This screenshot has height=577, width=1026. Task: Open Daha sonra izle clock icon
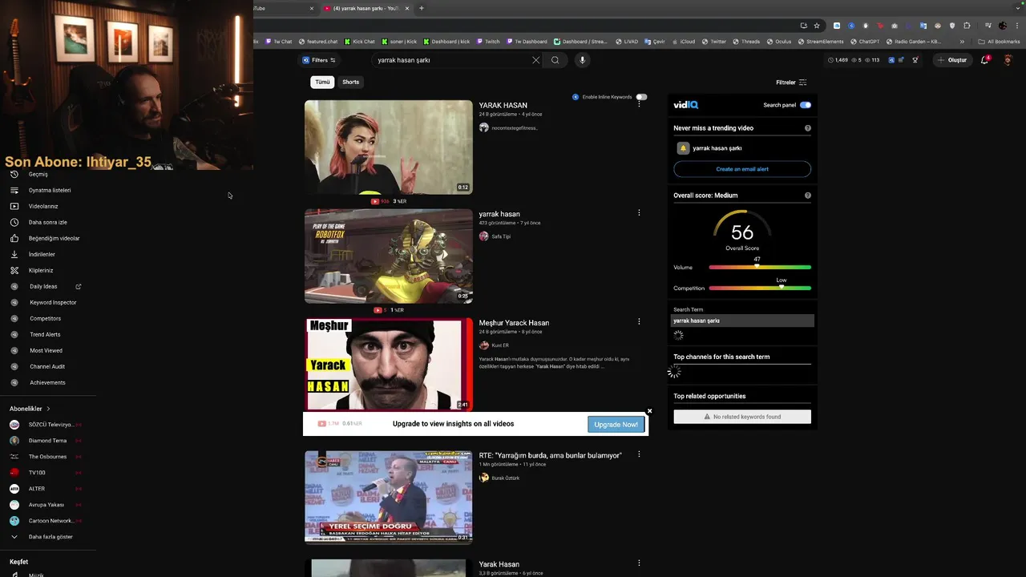point(14,222)
